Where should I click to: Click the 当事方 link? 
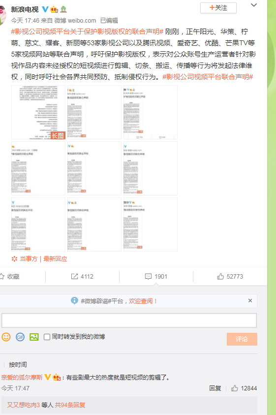pyautogui.click(x=29, y=259)
